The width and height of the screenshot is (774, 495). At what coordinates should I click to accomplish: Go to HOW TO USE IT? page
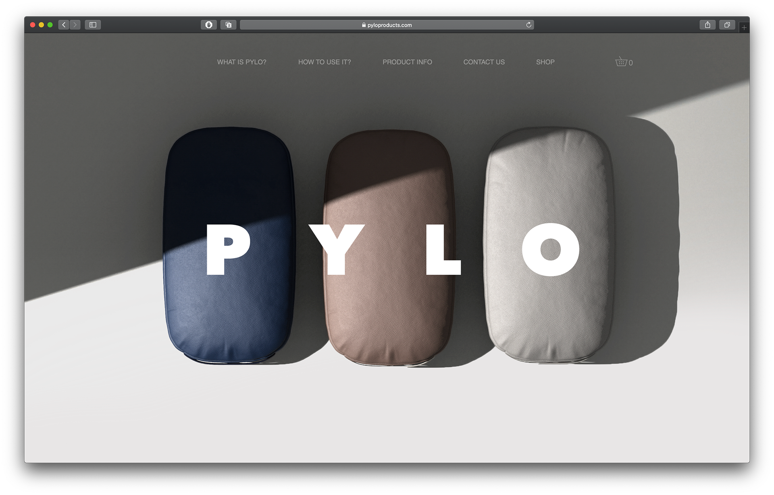[325, 62]
